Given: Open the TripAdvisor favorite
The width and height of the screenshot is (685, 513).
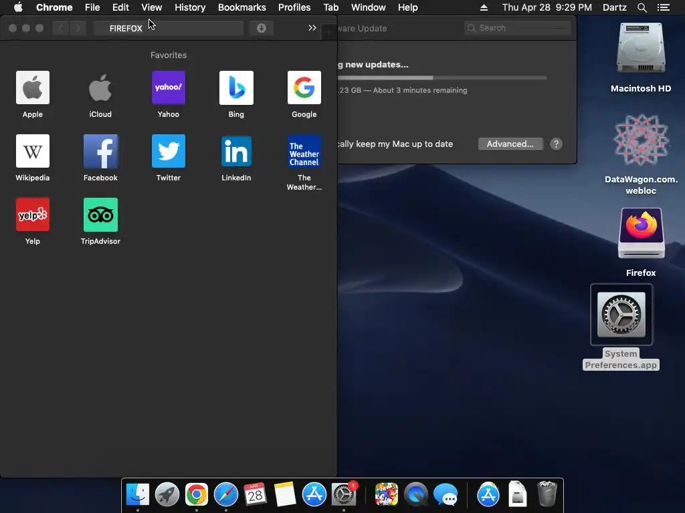Looking at the screenshot, I should pyautogui.click(x=100, y=214).
